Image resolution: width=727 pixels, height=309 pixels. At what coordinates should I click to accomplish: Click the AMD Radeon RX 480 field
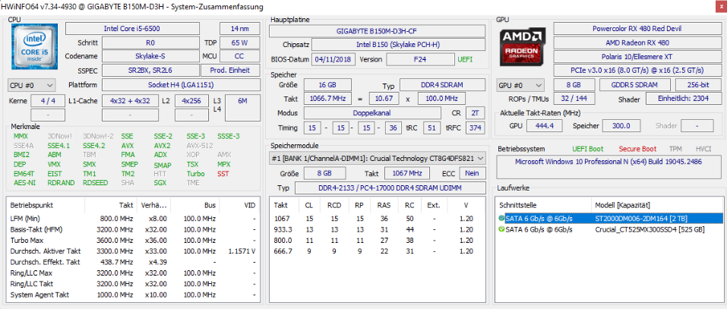point(637,43)
